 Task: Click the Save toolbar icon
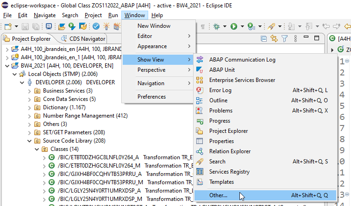click(25, 26)
